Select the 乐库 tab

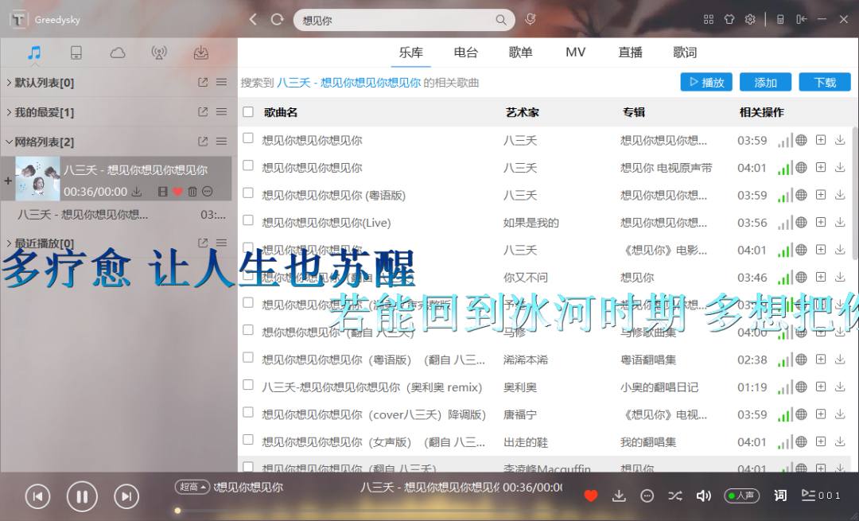(x=411, y=52)
